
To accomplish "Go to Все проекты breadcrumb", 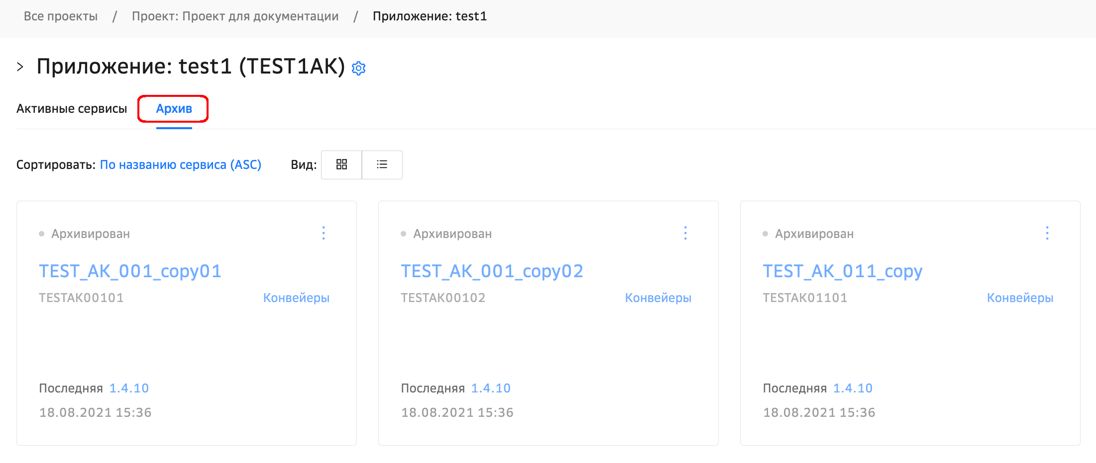I will pos(61,16).
